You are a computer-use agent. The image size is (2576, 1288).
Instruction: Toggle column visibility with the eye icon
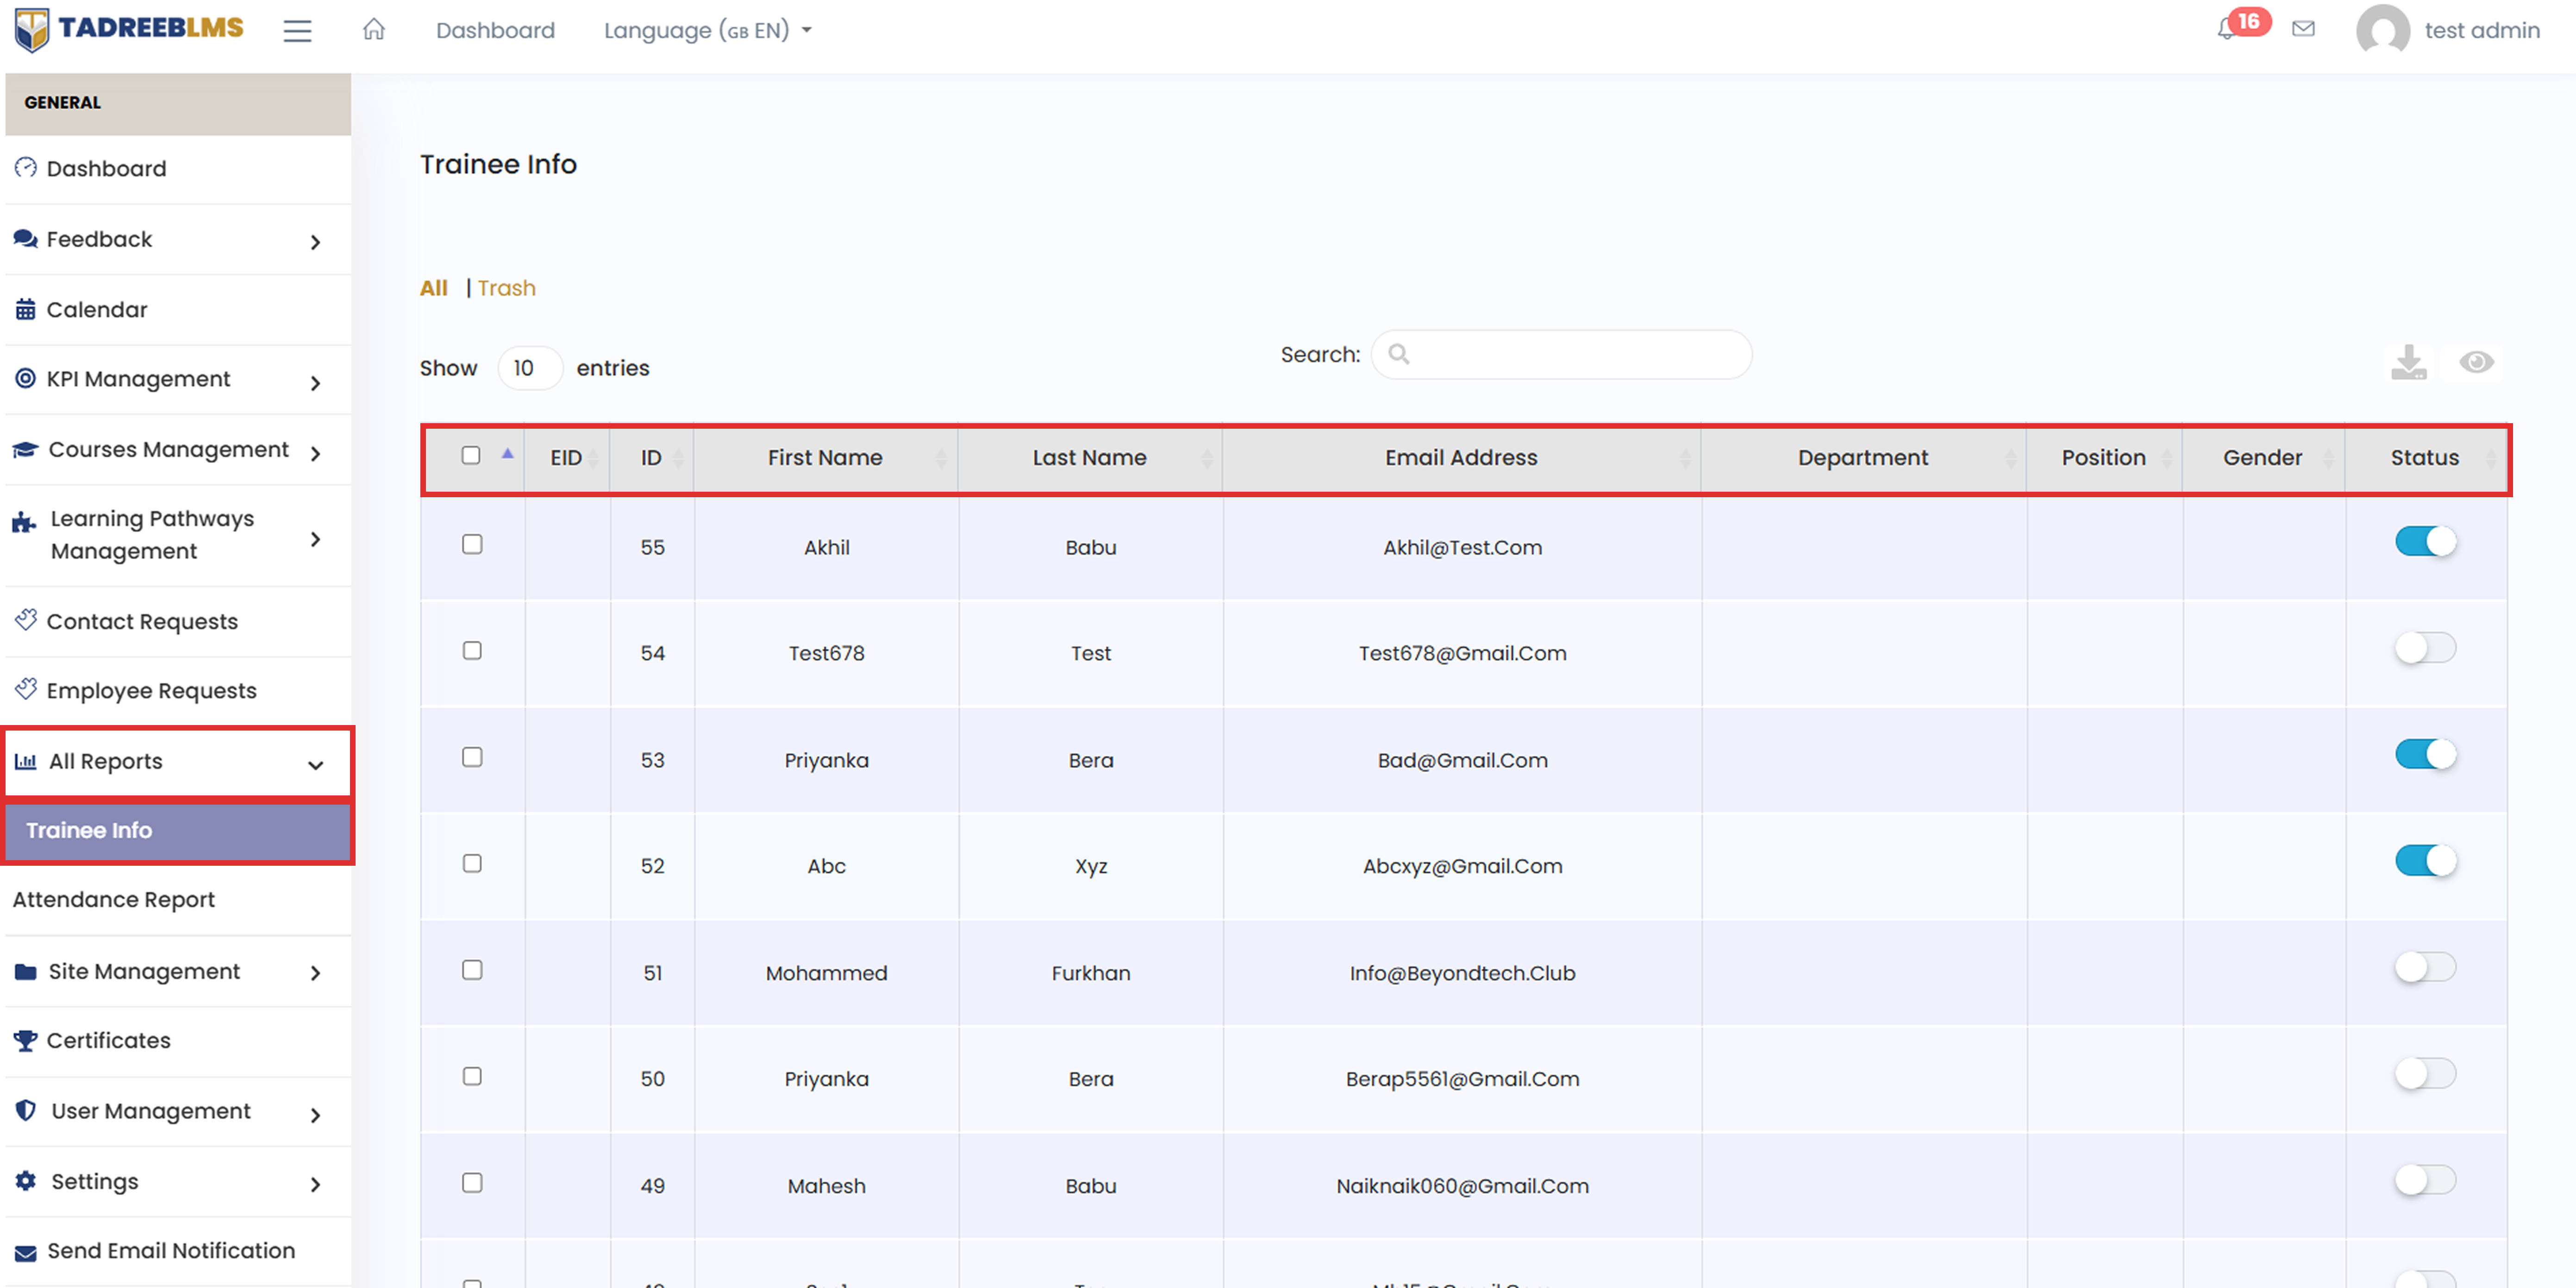point(2477,362)
